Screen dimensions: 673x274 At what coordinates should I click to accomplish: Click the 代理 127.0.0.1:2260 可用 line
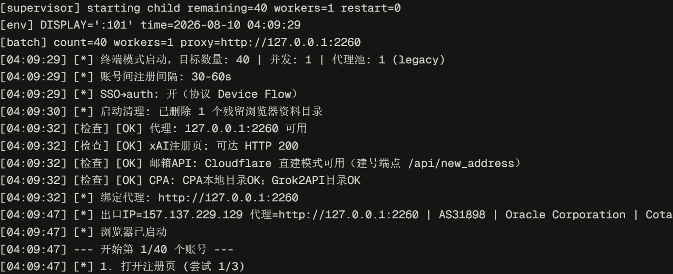tap(153, 128)
